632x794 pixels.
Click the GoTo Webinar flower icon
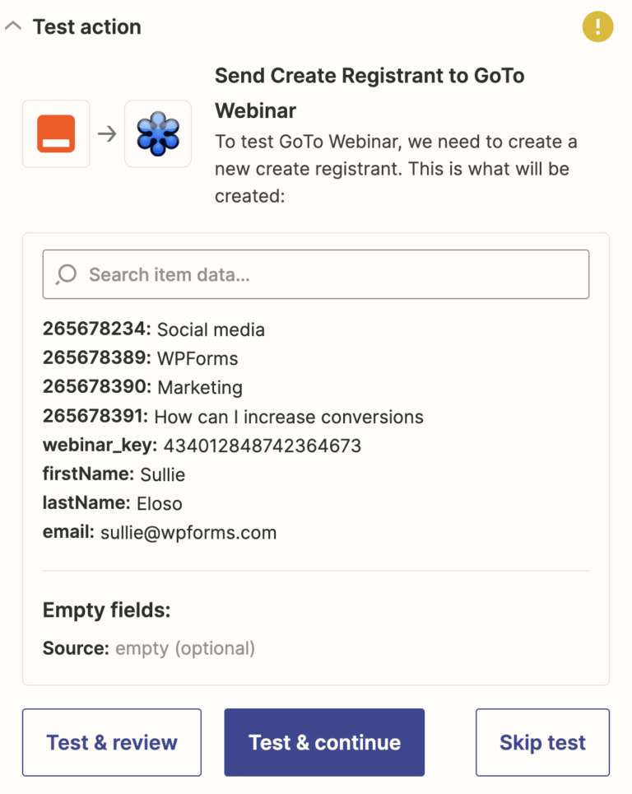[x=156, y=133]
